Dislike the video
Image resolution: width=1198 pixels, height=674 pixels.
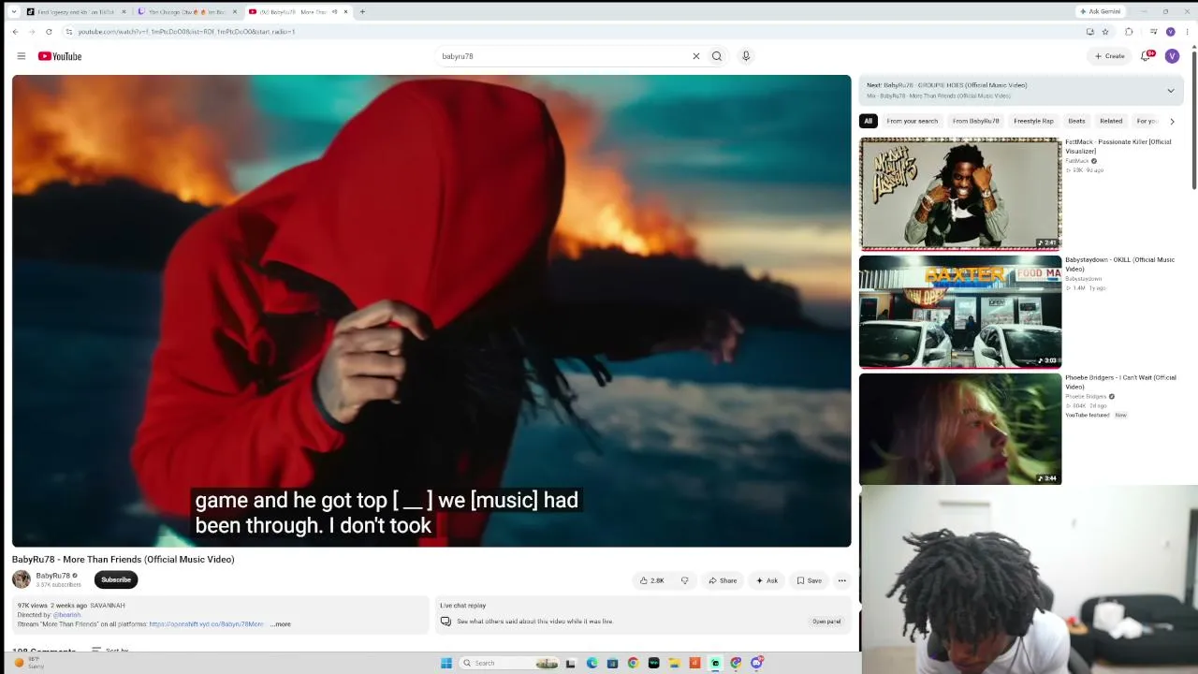684,580
